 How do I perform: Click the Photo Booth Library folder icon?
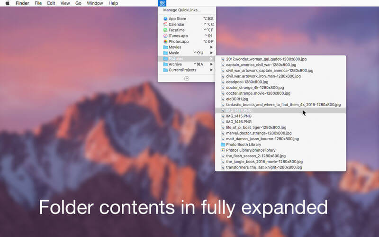click(x=223, y=145)
